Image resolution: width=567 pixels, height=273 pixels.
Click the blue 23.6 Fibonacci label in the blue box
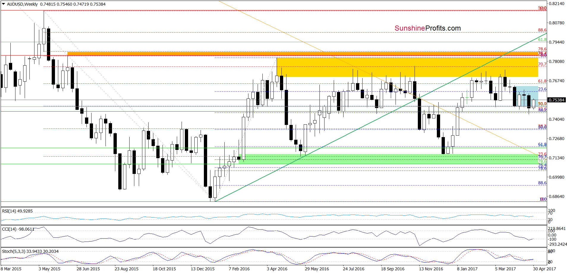click(542, 89)
